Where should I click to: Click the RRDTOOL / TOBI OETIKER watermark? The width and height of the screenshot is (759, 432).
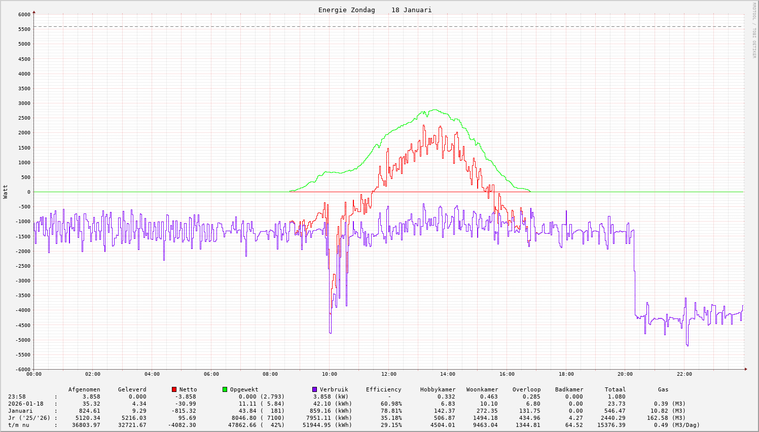pos(754,30)
